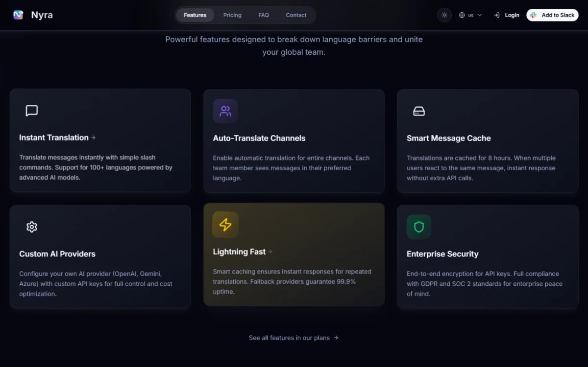Toggle the light theme with the sun icon
This screenshot has width=588, height=367.
(444, 15)
